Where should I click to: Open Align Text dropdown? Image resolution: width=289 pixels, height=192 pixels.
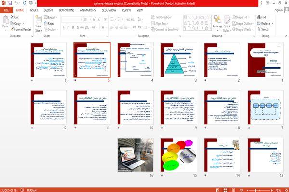(x=159, y=24)
